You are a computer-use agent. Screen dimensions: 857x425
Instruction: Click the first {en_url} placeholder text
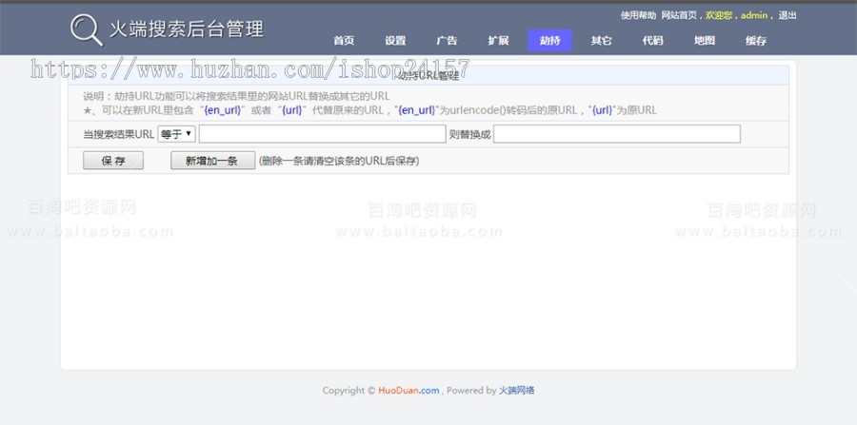pyautogui.click(x=223, y=110)
